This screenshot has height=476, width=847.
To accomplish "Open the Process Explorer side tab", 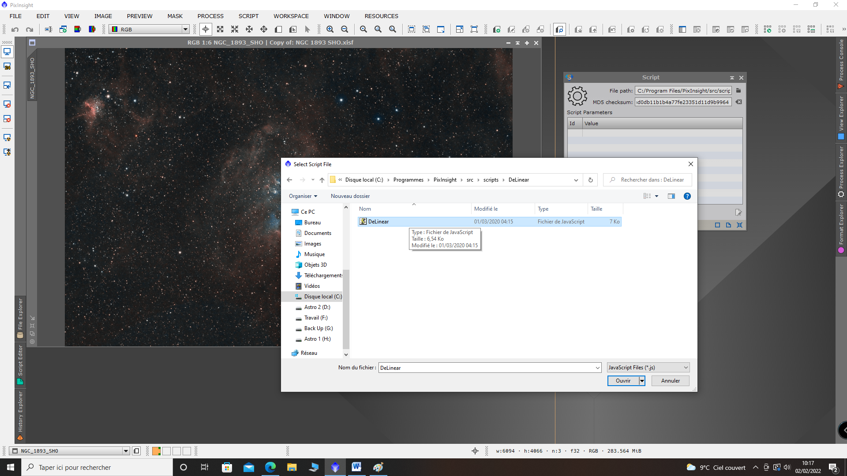I will click(841, 172).
